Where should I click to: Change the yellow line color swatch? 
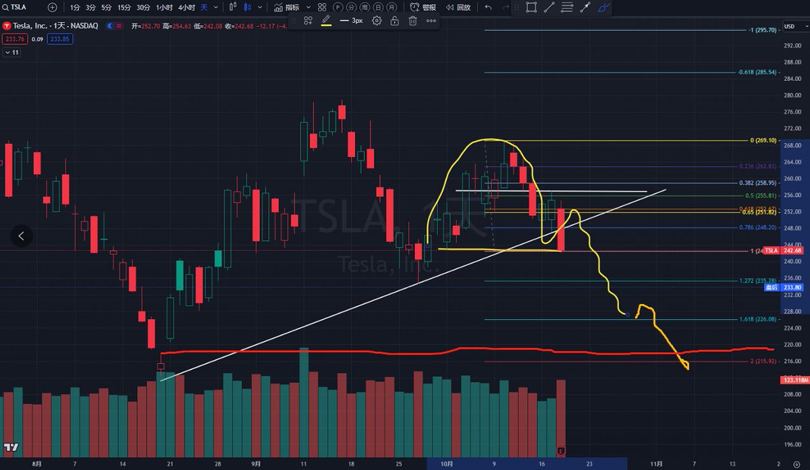click(x=327, y=21)
